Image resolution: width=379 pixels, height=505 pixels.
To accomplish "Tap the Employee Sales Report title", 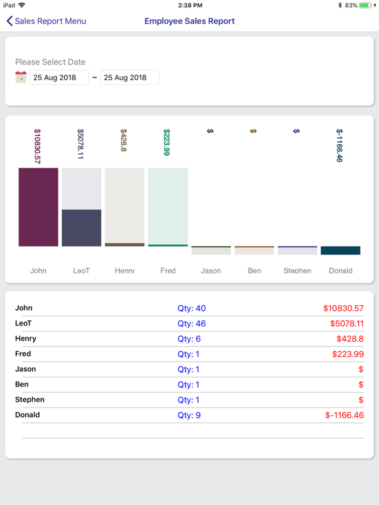I will click(189, 21).
